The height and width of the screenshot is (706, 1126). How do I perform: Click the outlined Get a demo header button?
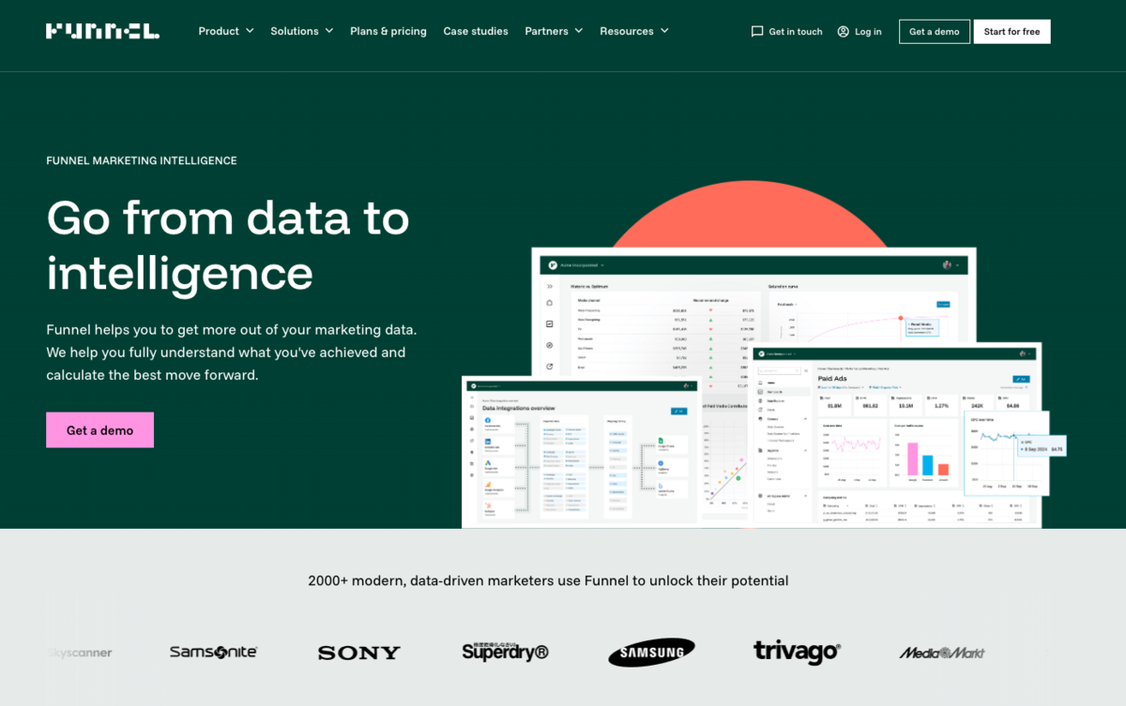pos(934,32)
